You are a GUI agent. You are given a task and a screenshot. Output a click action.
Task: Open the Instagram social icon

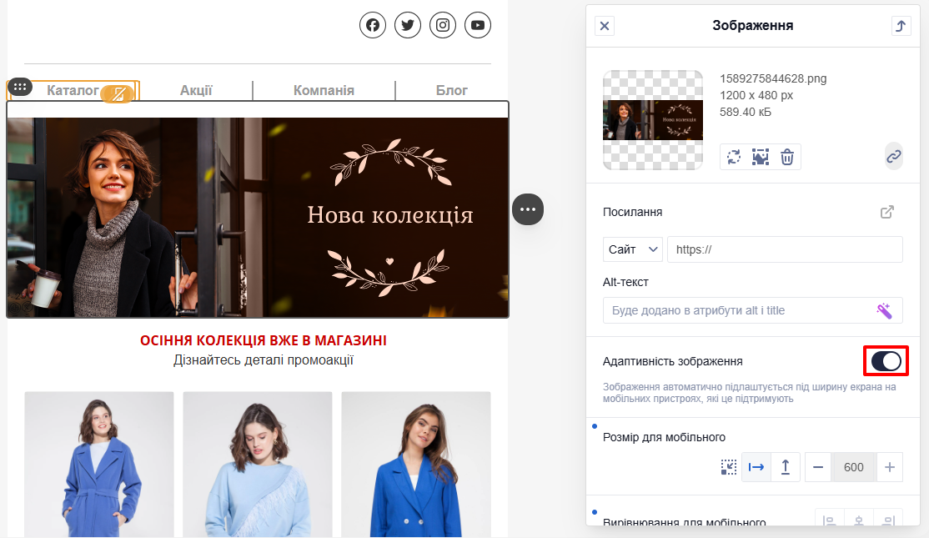click(x=443, y=25)
